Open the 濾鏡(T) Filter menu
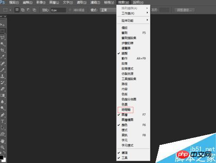This screenshot has height=163, width=216. click(95, 2)
